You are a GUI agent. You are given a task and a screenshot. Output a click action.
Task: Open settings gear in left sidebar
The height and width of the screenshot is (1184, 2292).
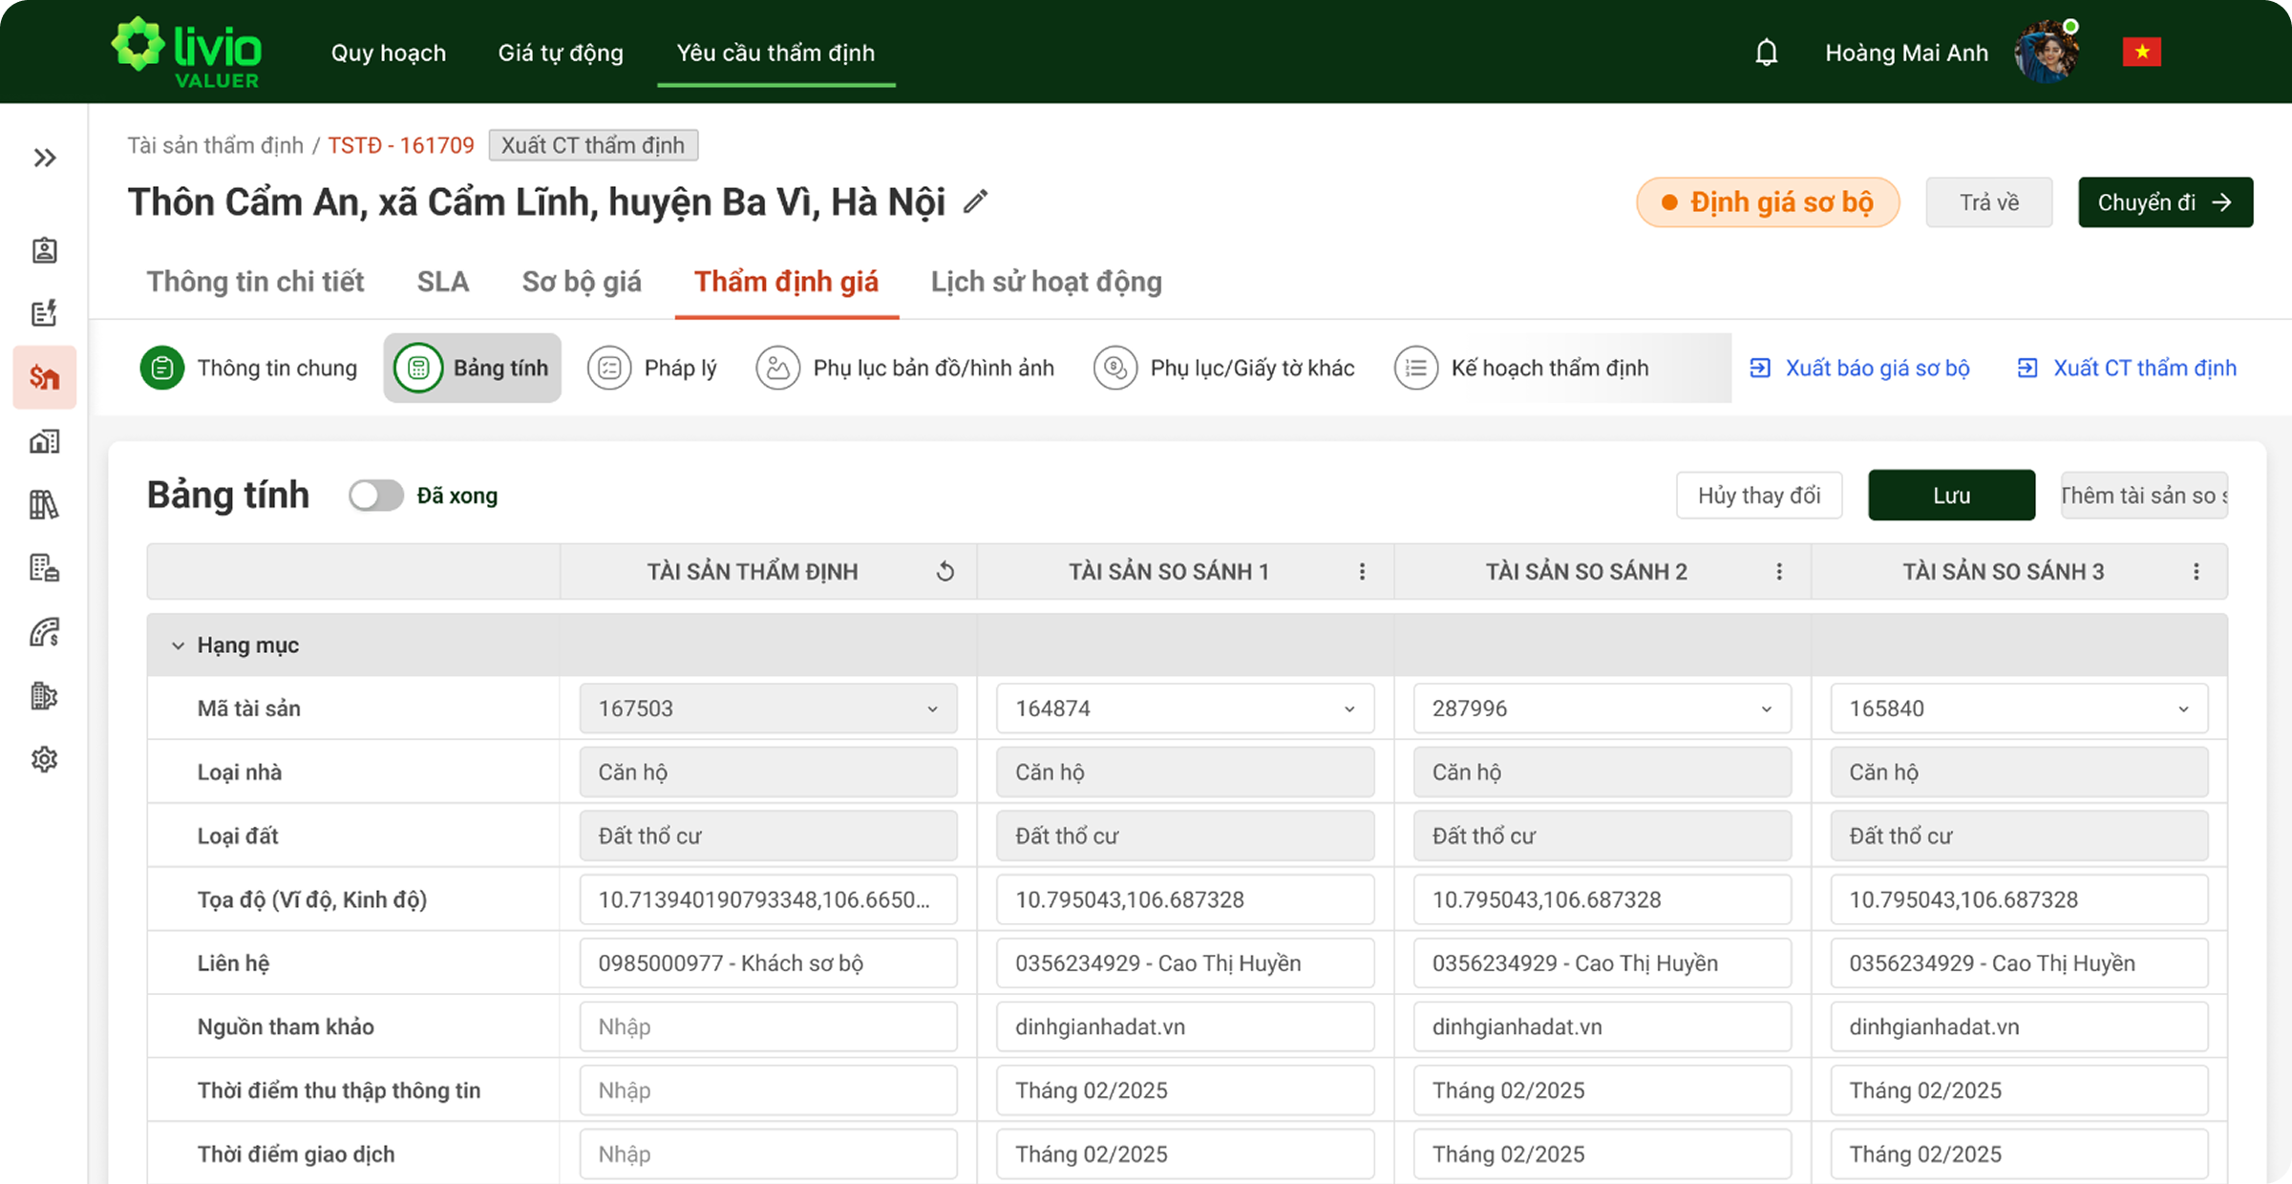click(45, 759)
